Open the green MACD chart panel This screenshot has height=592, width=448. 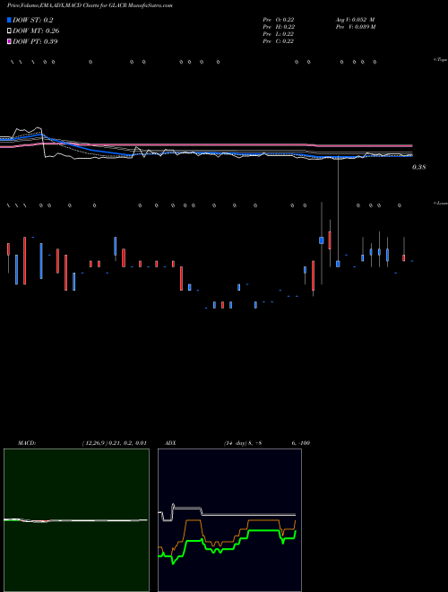[76, 520]
